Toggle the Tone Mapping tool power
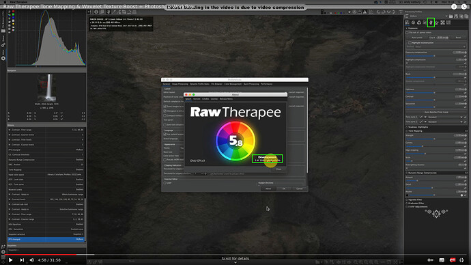The image size is (471, 265). 407,131
